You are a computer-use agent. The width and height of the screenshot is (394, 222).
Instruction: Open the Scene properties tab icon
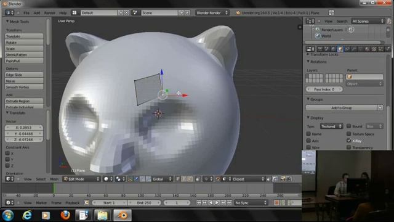tap(327, 49)
